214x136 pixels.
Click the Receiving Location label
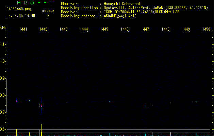pyautogui.click(x=79, y=8)
